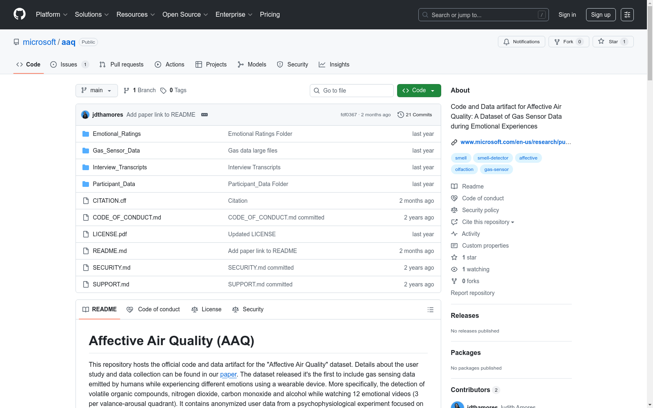
Task: Open the microsoft organization link
Action: pyautogui.click(x=39, y=42)
